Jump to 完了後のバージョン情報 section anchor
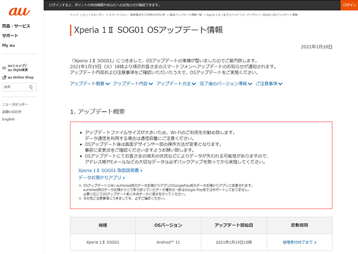This screenshot has width=358, height=254. (225, 83)
